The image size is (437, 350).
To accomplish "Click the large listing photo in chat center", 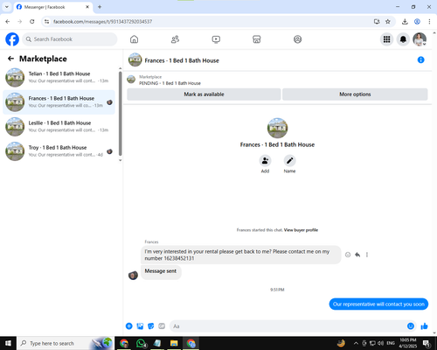I will tap(277, 128).
